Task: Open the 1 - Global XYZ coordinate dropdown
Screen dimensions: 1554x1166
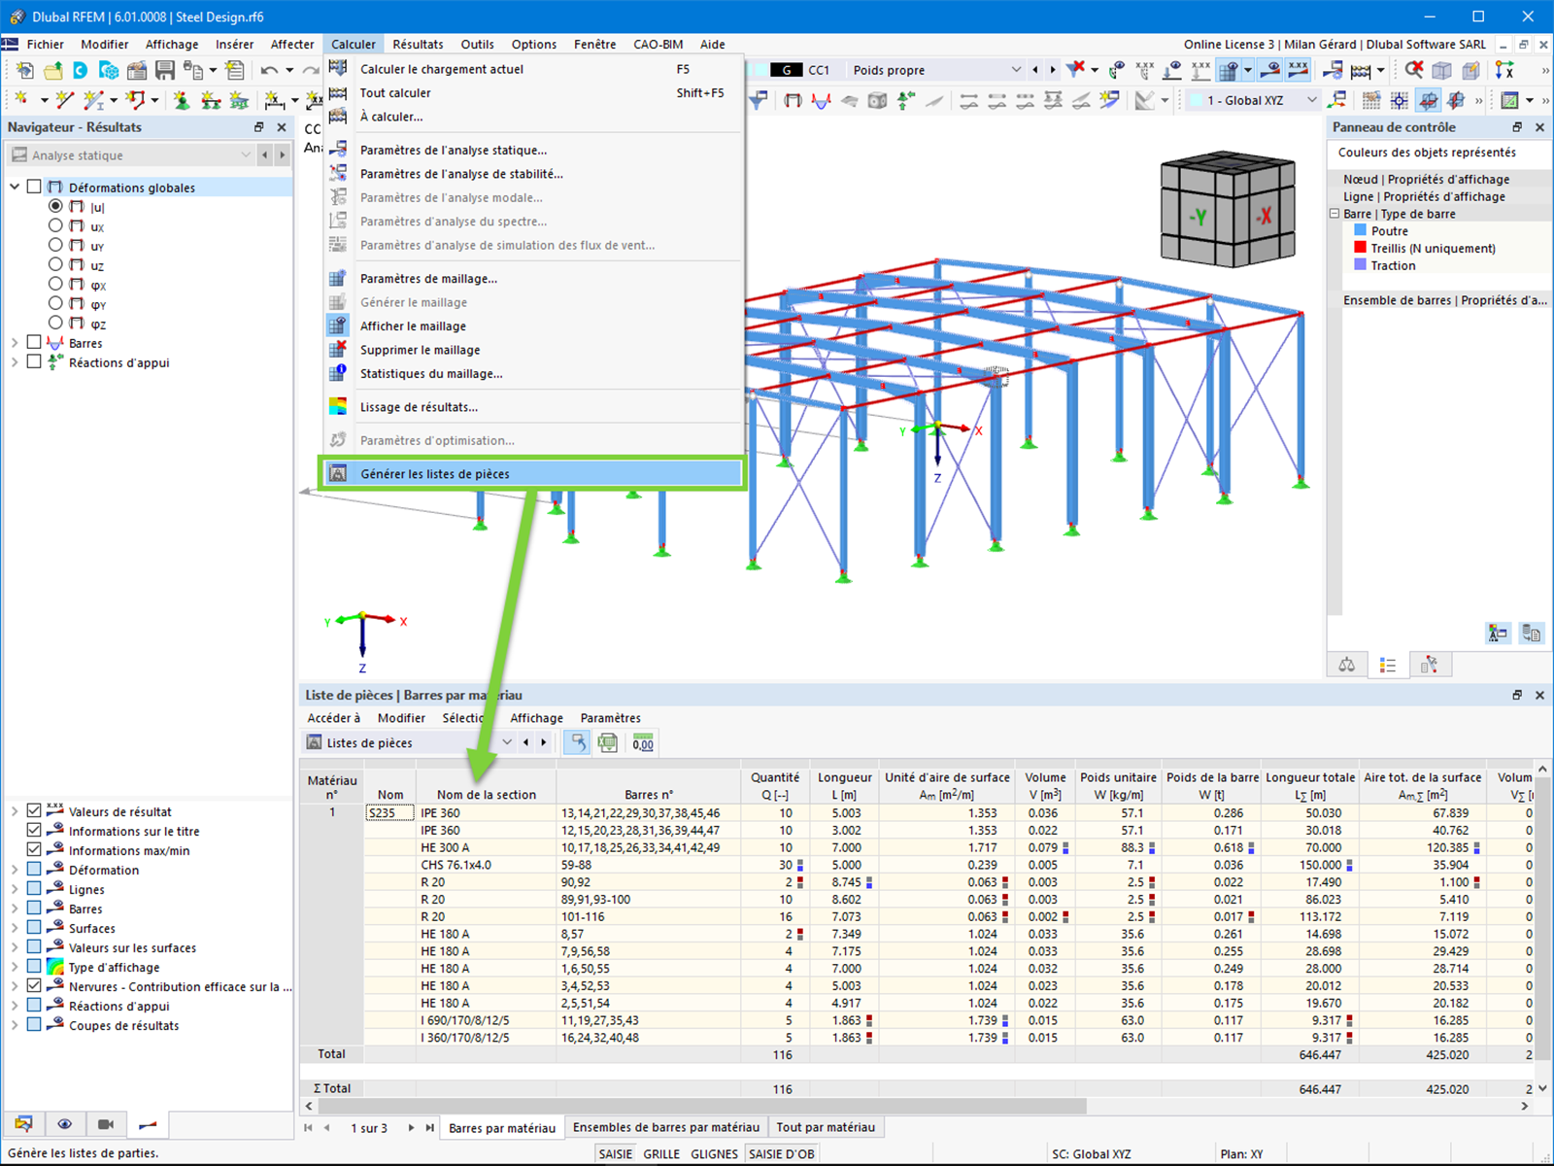Action: click(x=1253, y=100)
